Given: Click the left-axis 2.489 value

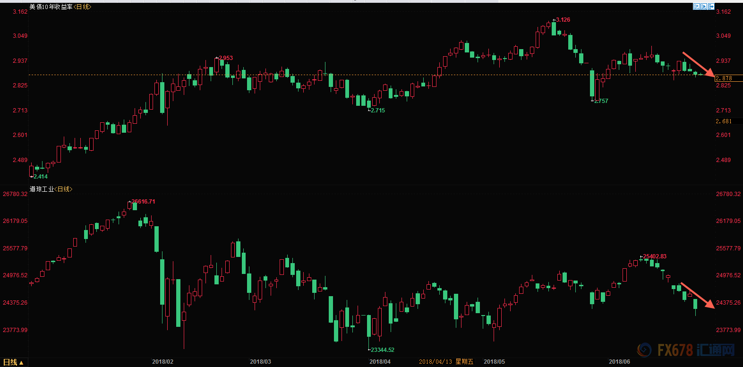Looking at the screenshot, I should coord(20,160).
